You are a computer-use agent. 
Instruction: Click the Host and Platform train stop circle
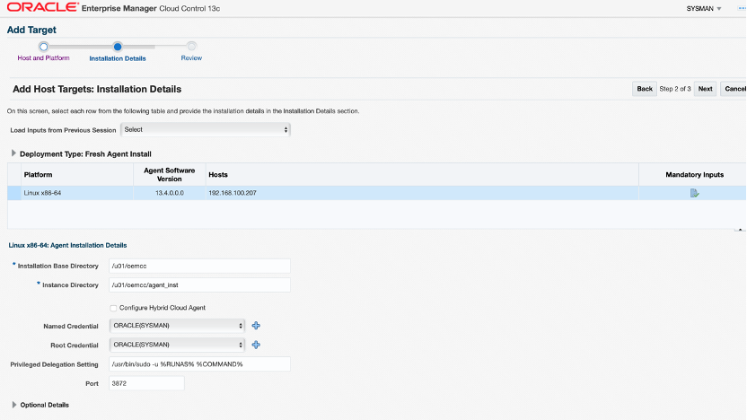43,47
